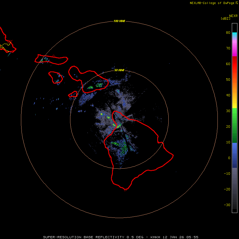Screen dimensions: 239x239
Task: Click the radar site at the beam origin
Action: 119,119
